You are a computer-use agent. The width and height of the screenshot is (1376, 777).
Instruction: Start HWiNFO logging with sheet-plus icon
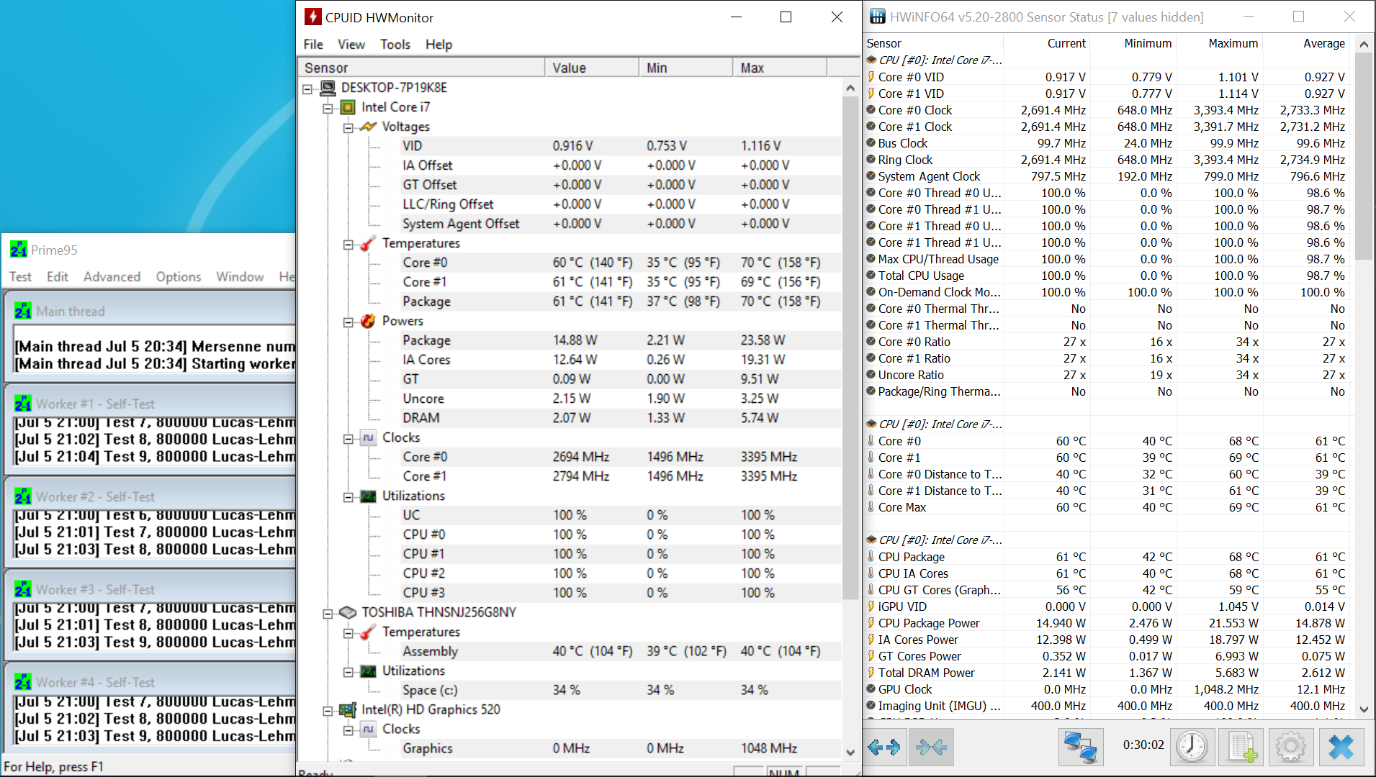coord(1242,748)
